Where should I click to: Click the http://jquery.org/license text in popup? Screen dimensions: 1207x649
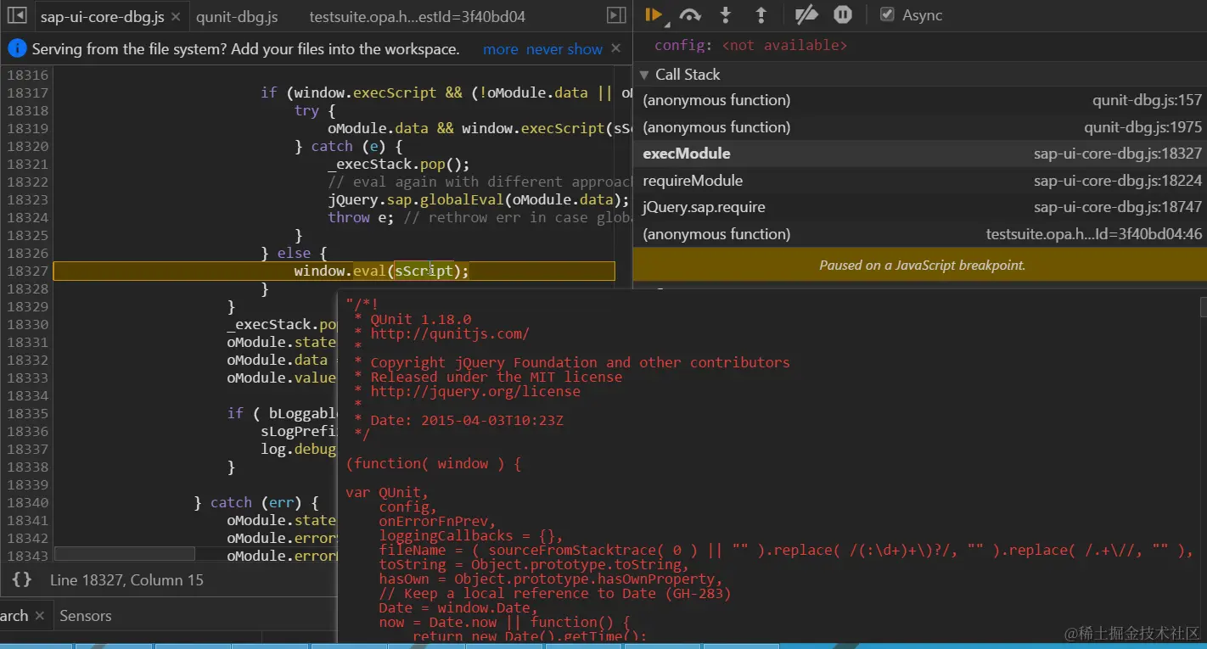click(475, 392)
